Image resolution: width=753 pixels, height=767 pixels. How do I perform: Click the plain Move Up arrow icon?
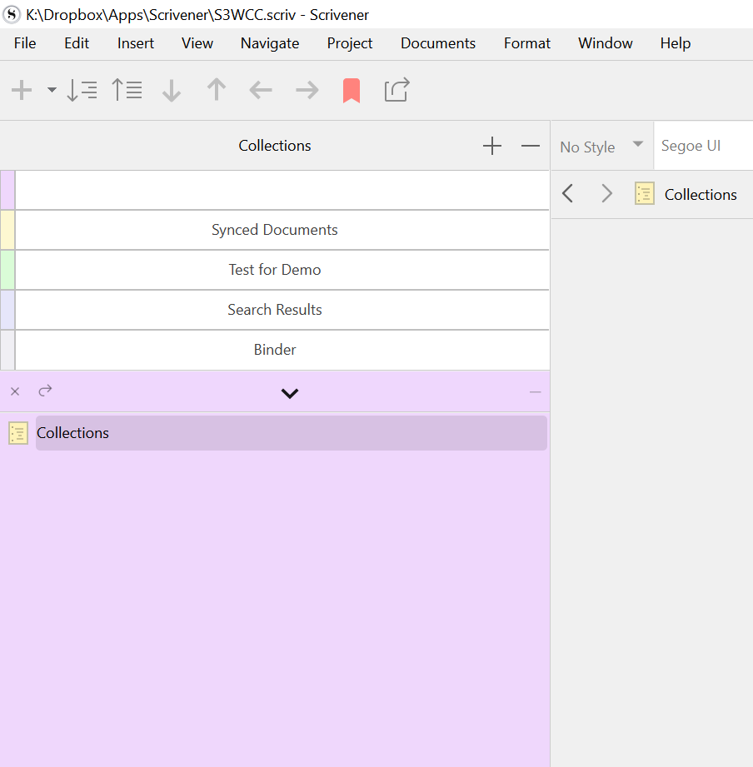pos(217,90)
